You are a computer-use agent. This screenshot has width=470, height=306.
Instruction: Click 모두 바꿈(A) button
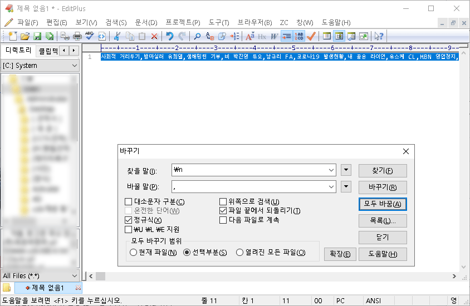(x=383, y=204)
